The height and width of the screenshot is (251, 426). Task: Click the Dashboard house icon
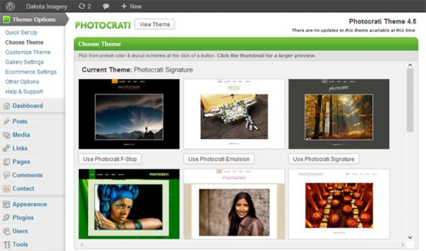click(6, 106)
